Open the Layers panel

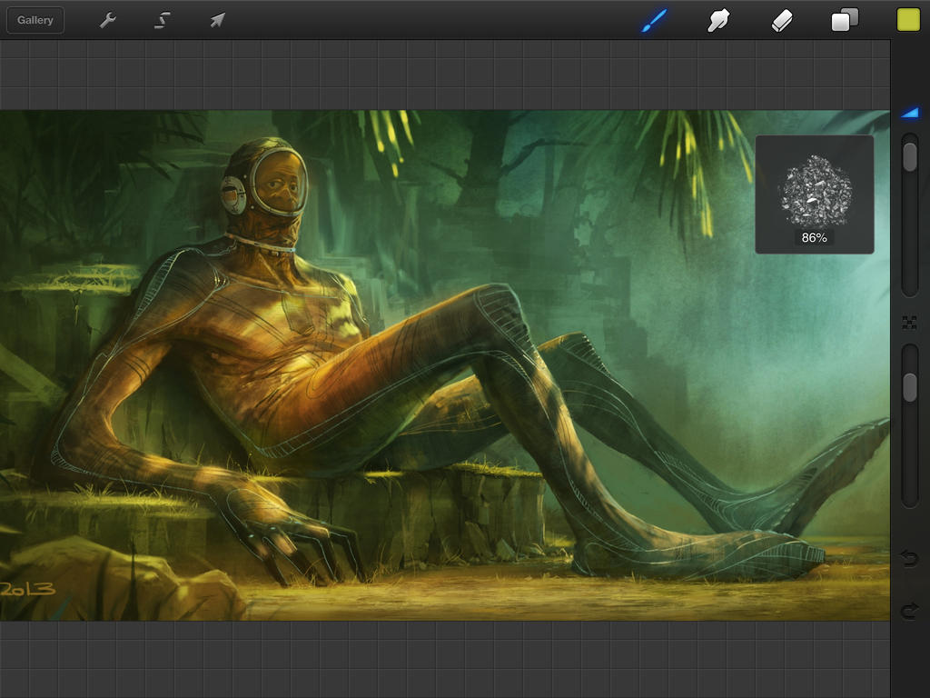[845, 20]
